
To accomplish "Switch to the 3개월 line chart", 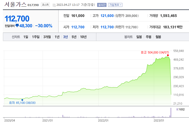I will pyautogui.click(x=47, y=37).
